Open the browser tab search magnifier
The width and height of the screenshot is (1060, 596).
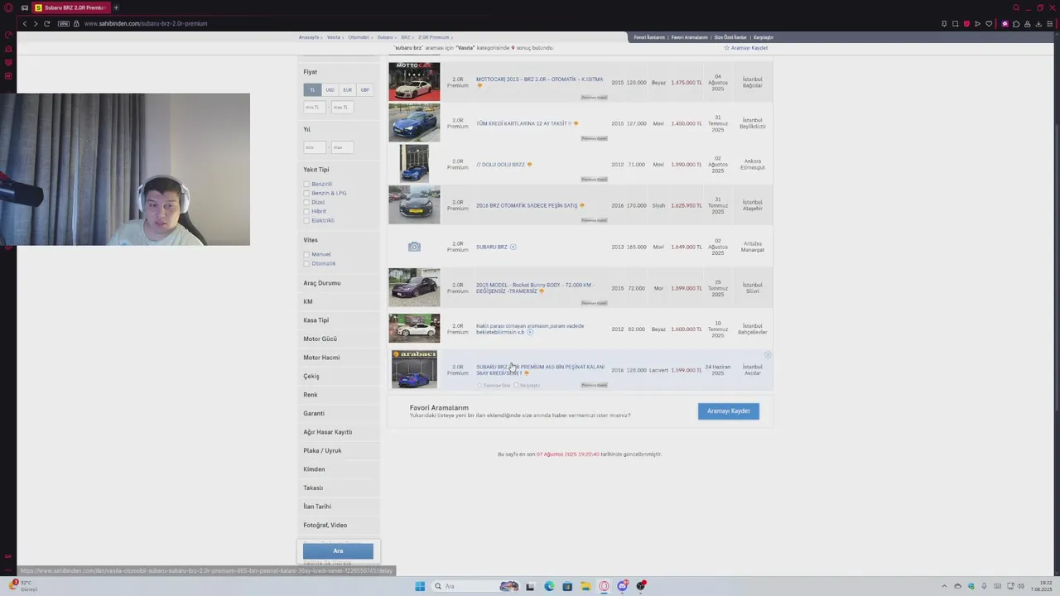pos(1016,7)
